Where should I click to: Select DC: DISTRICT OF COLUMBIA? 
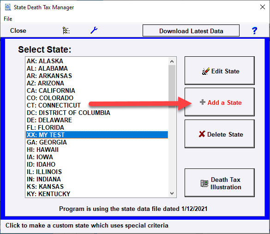pyautogui.click(x=97, y=113)
